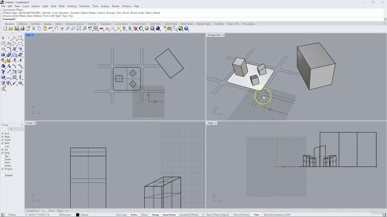Viewport: 387px width, 217px height.
Task: Open the Gumball (CPlane) options in status bar
Action: tap(189, 215)
